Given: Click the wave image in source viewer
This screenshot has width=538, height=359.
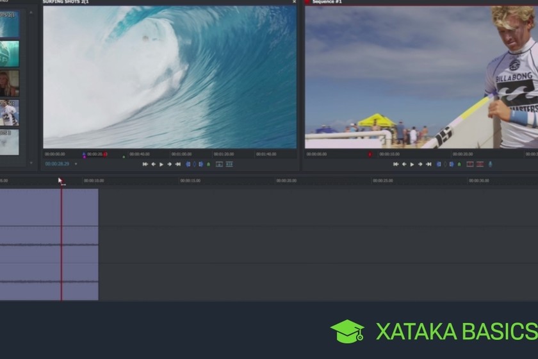Looking at the screenshot, I should point(170,77).
